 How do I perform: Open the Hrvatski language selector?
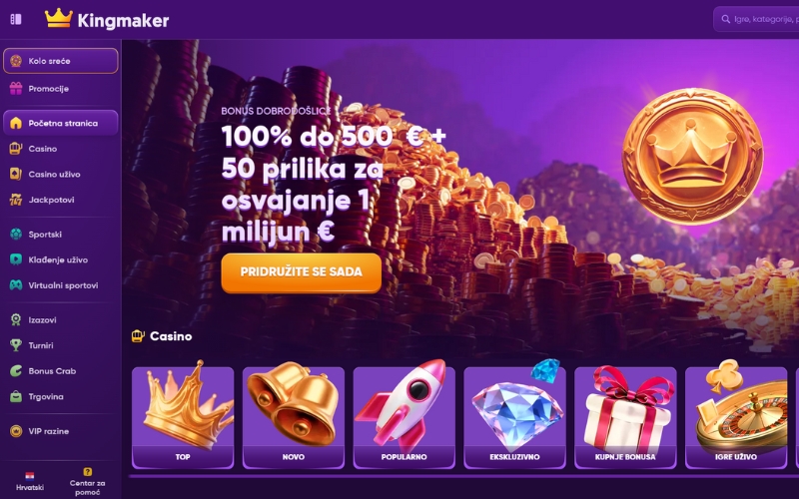point(30,481)
